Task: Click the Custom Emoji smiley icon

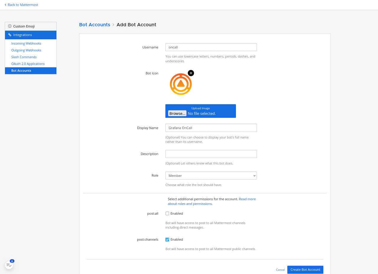Action: [x=9, y=26]
